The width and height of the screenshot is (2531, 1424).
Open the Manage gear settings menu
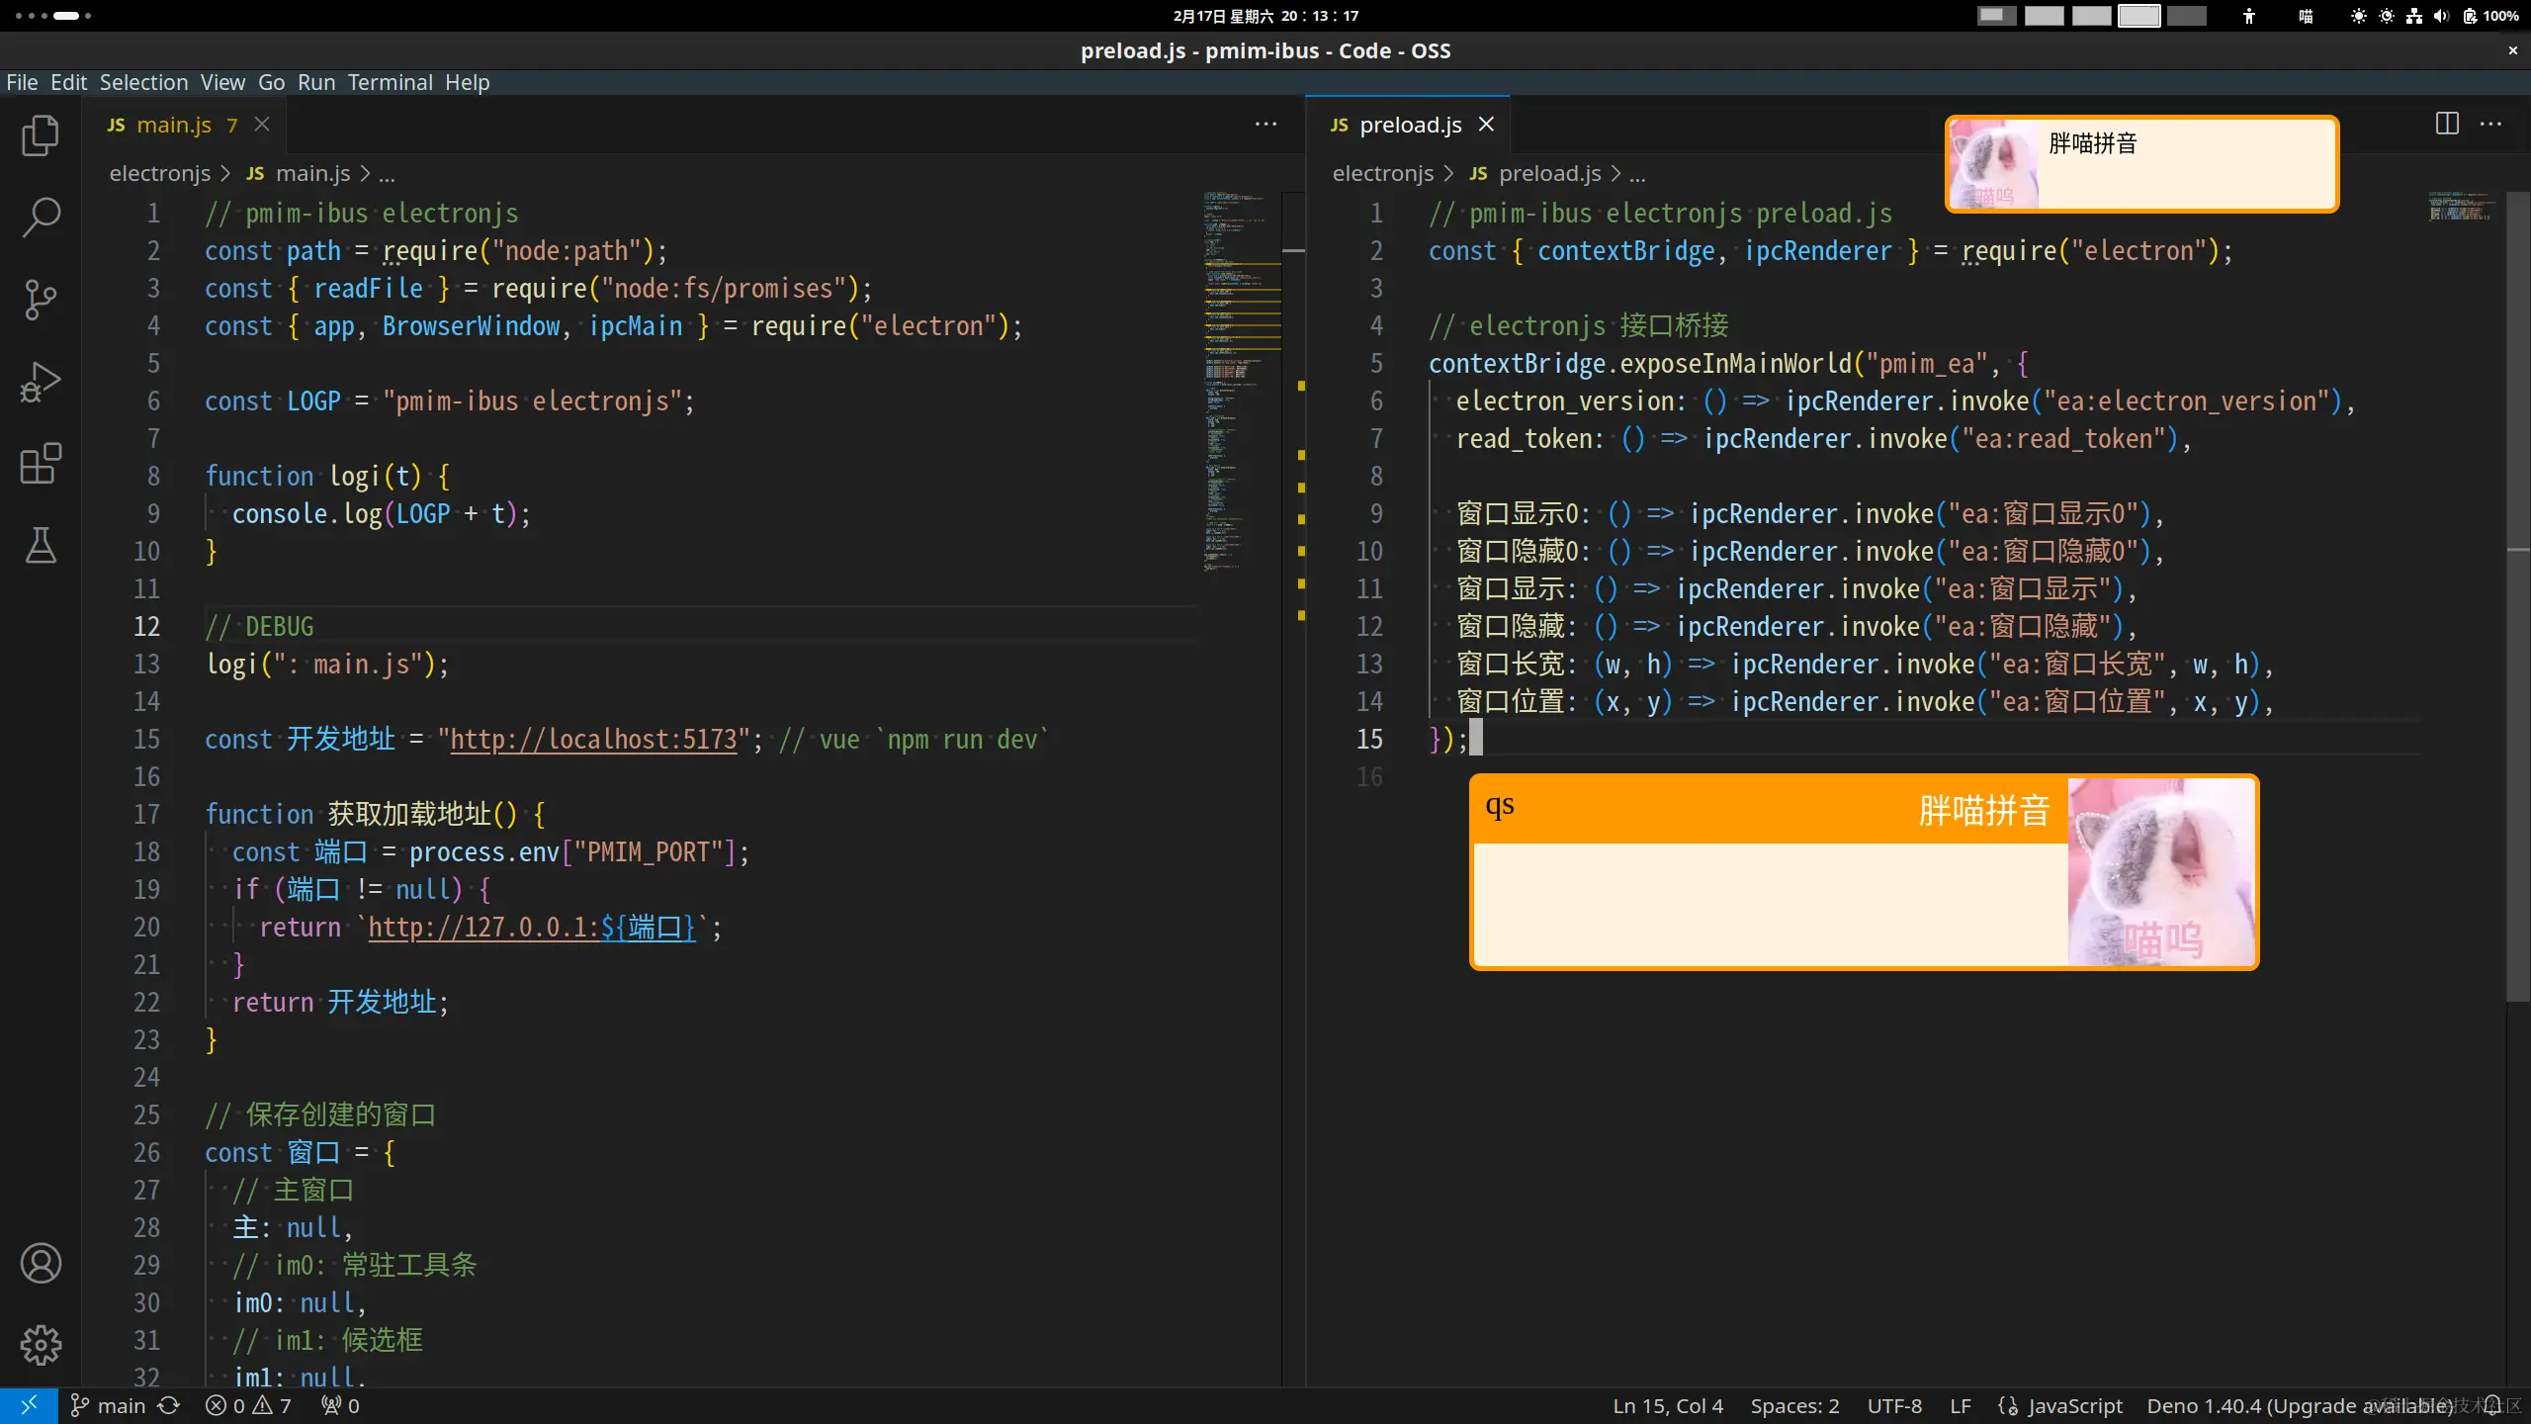click(41, 1345)
